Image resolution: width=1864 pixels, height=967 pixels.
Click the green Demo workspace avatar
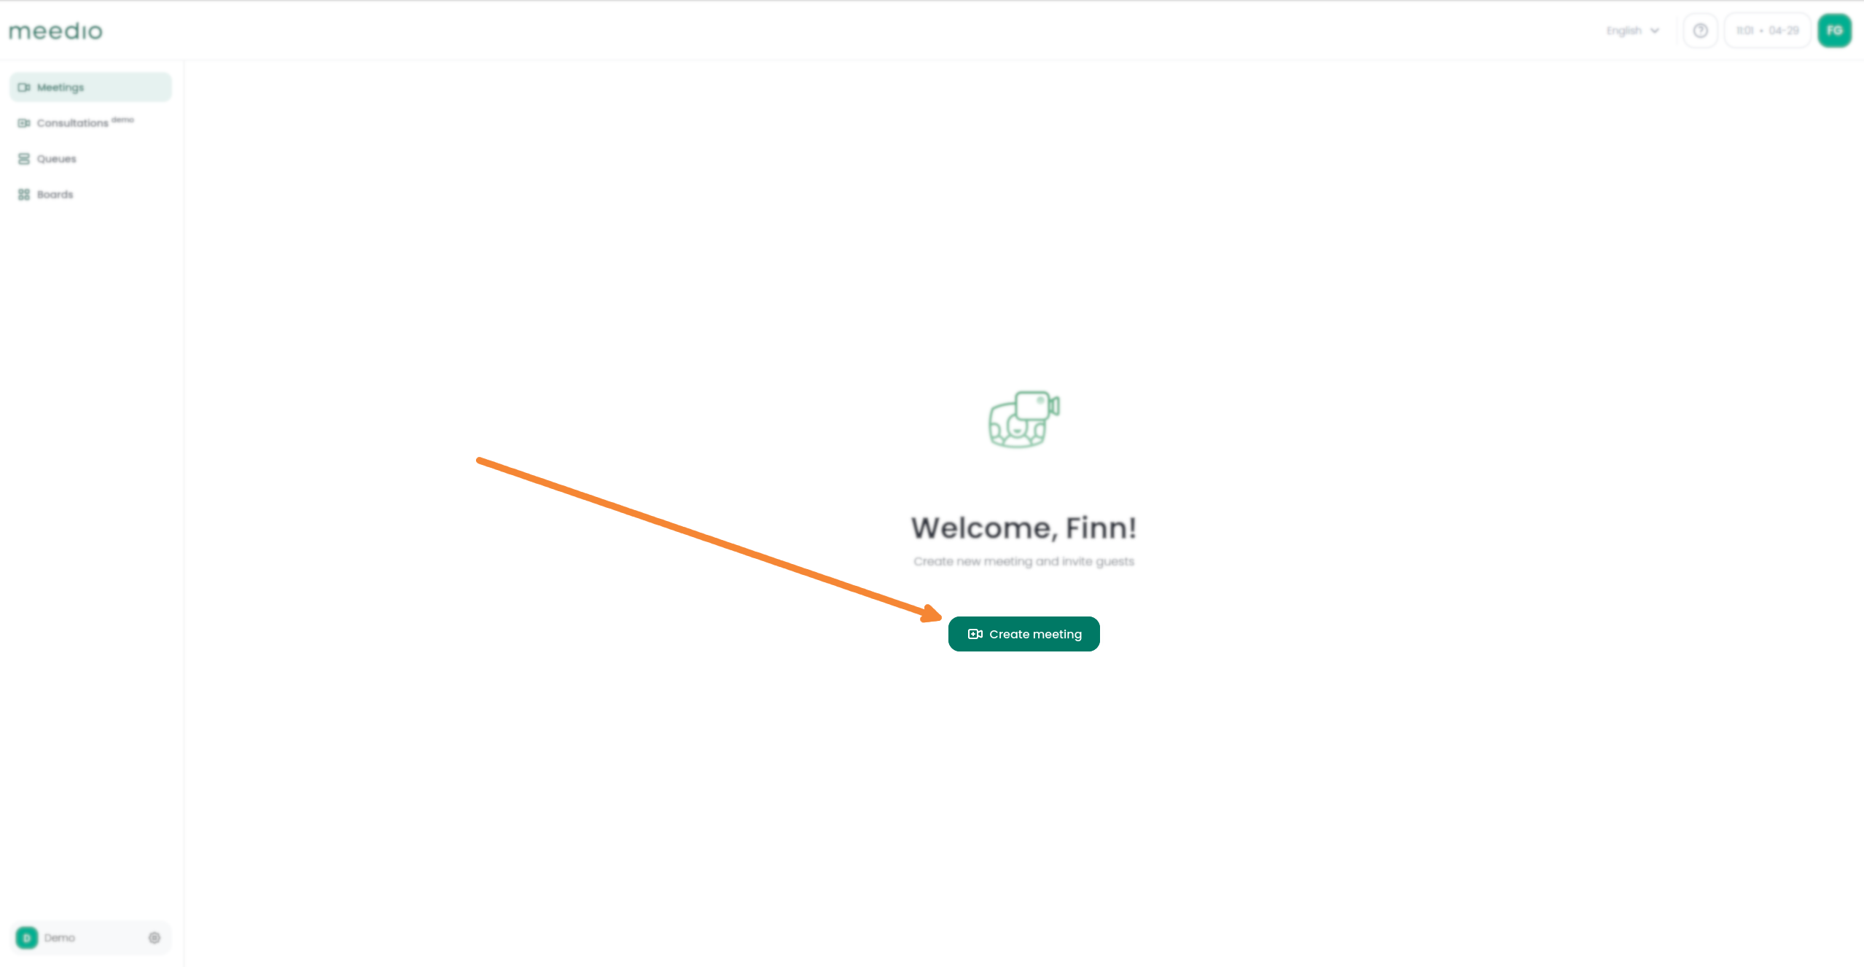tap(27, 938)
